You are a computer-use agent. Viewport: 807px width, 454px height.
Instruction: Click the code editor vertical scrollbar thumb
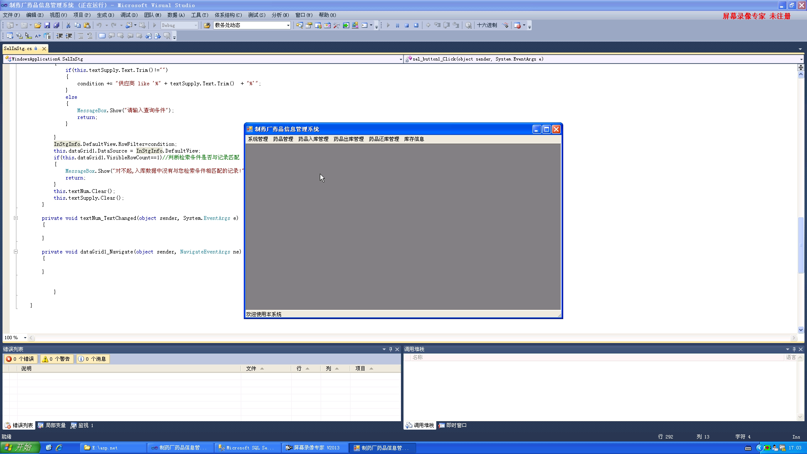click(x=801, y=245)
